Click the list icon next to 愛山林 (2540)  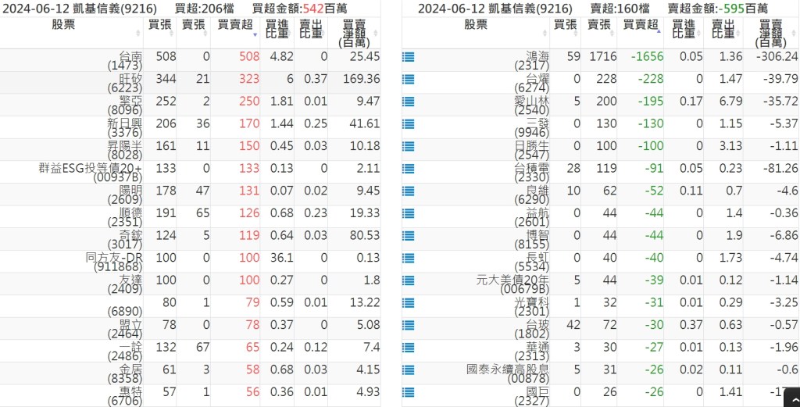point(407,102)
